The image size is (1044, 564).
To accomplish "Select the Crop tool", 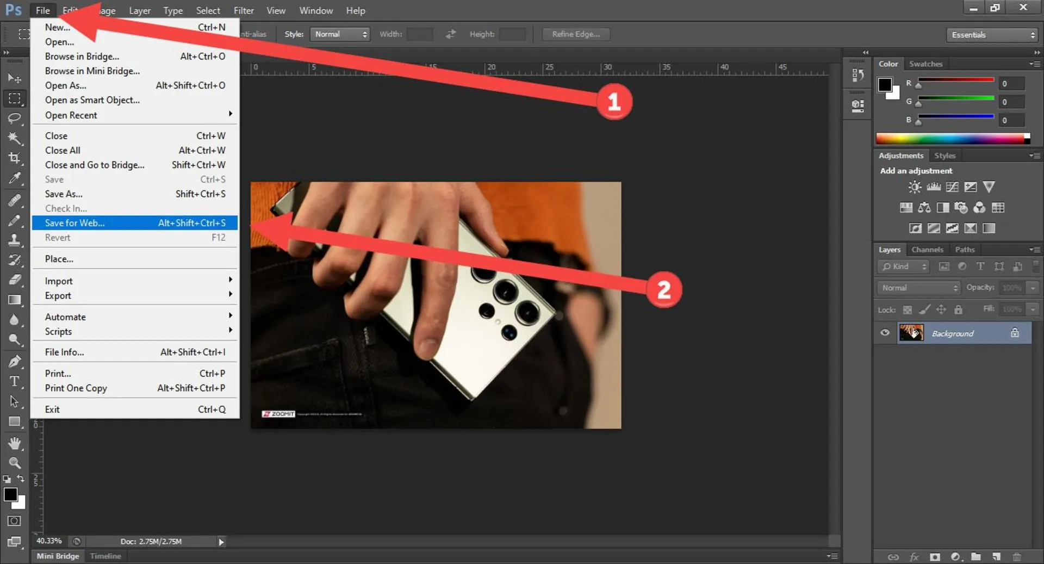I will 15,158.
